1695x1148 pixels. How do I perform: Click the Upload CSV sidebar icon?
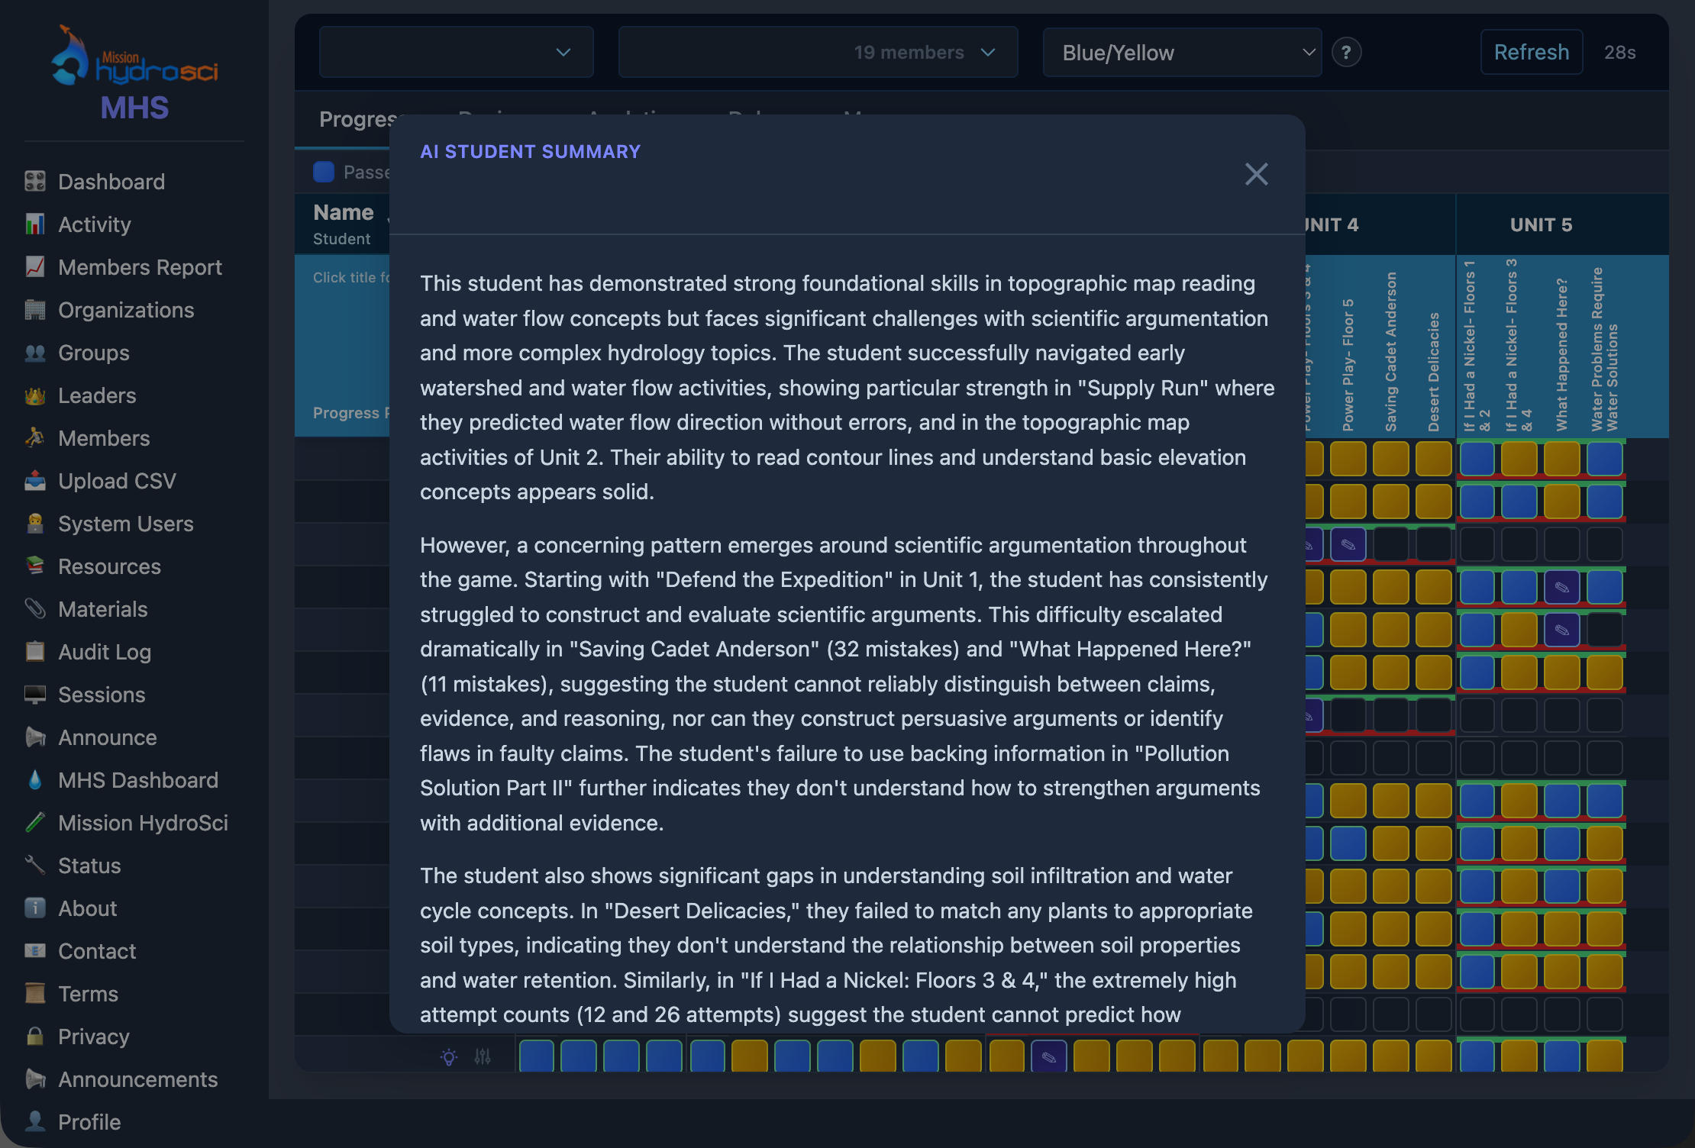pos(35,481)
